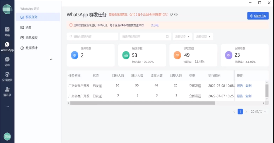The width and height of the screenshot is (274, 143).
Task: Click the 状态 column header
Action: tap(96, 76)
